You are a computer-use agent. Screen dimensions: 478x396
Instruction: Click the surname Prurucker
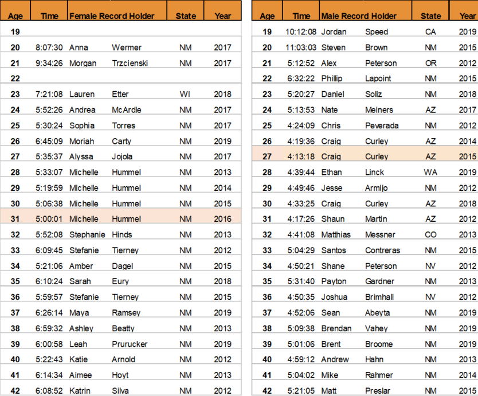click(130, 344)
